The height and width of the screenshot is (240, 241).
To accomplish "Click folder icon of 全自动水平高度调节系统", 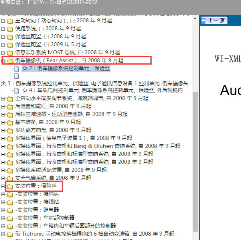I will (x=10, y=98).
